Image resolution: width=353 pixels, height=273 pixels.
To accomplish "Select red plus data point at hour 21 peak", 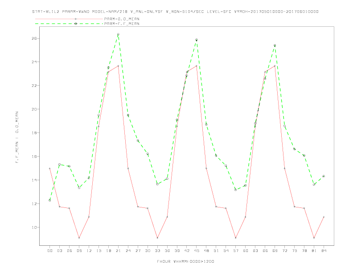I will pos(118,66).
